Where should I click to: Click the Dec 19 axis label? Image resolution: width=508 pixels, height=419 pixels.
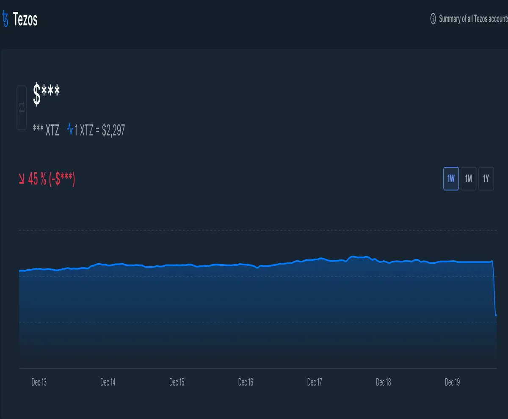click(452, 382)
